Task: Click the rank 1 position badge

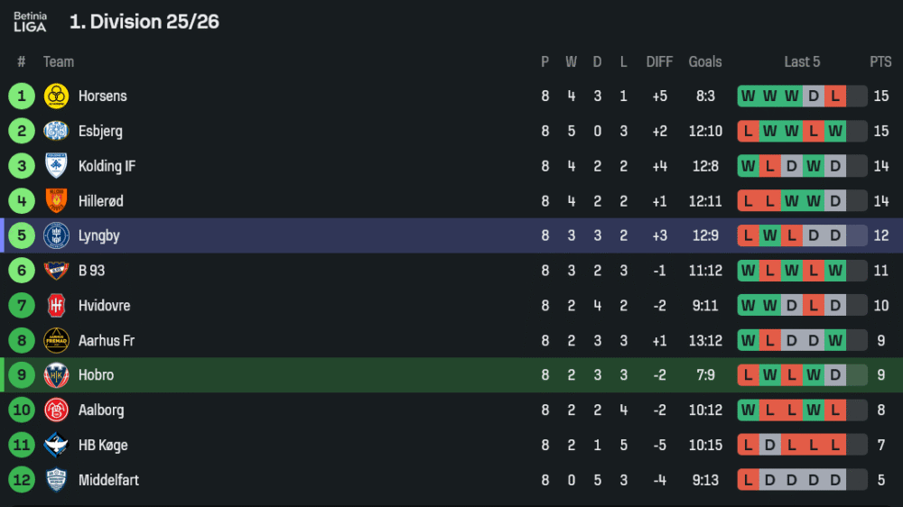Action: coord(22,97)
